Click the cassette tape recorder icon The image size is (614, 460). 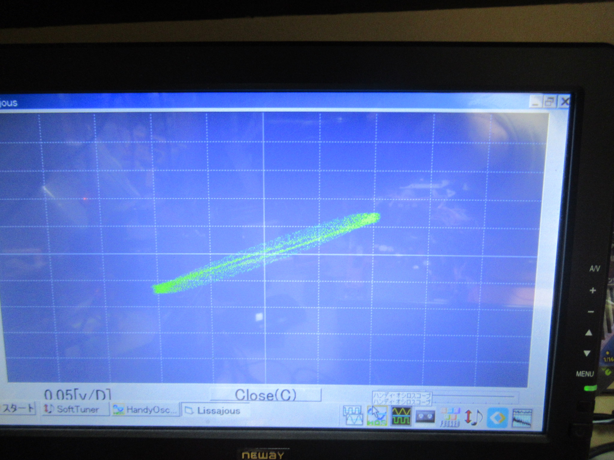point(425,417)
